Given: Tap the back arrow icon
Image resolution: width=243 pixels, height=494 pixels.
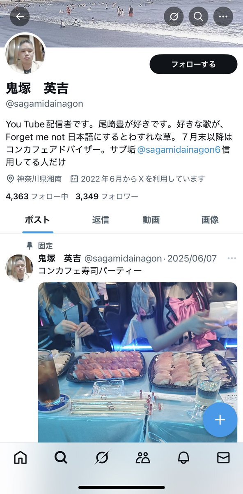Looking at the screenshot, I should pos(20,17).
